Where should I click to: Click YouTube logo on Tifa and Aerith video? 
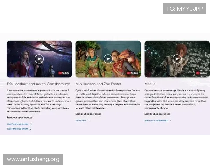point(64,73)
